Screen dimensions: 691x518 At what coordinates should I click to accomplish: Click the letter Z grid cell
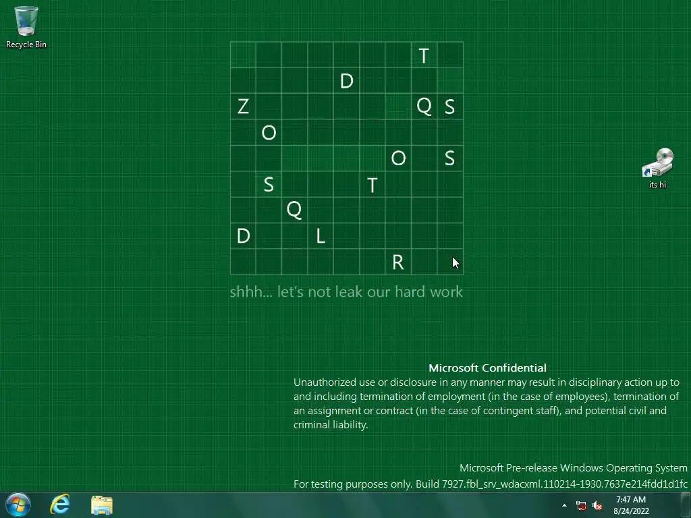(243, 106)
